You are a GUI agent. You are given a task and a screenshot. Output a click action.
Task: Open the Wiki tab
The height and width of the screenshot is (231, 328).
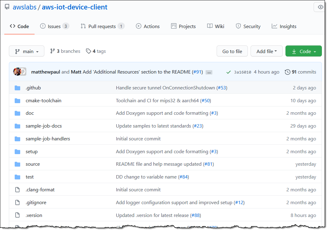tap(215, 26)
